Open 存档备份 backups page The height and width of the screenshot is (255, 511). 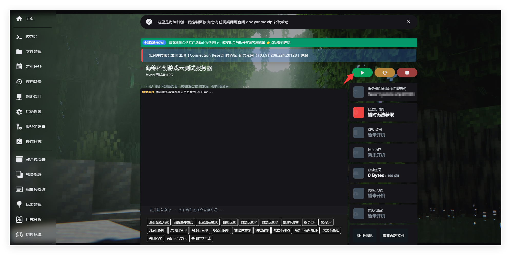pyautogui.click(x=29, y=82)
